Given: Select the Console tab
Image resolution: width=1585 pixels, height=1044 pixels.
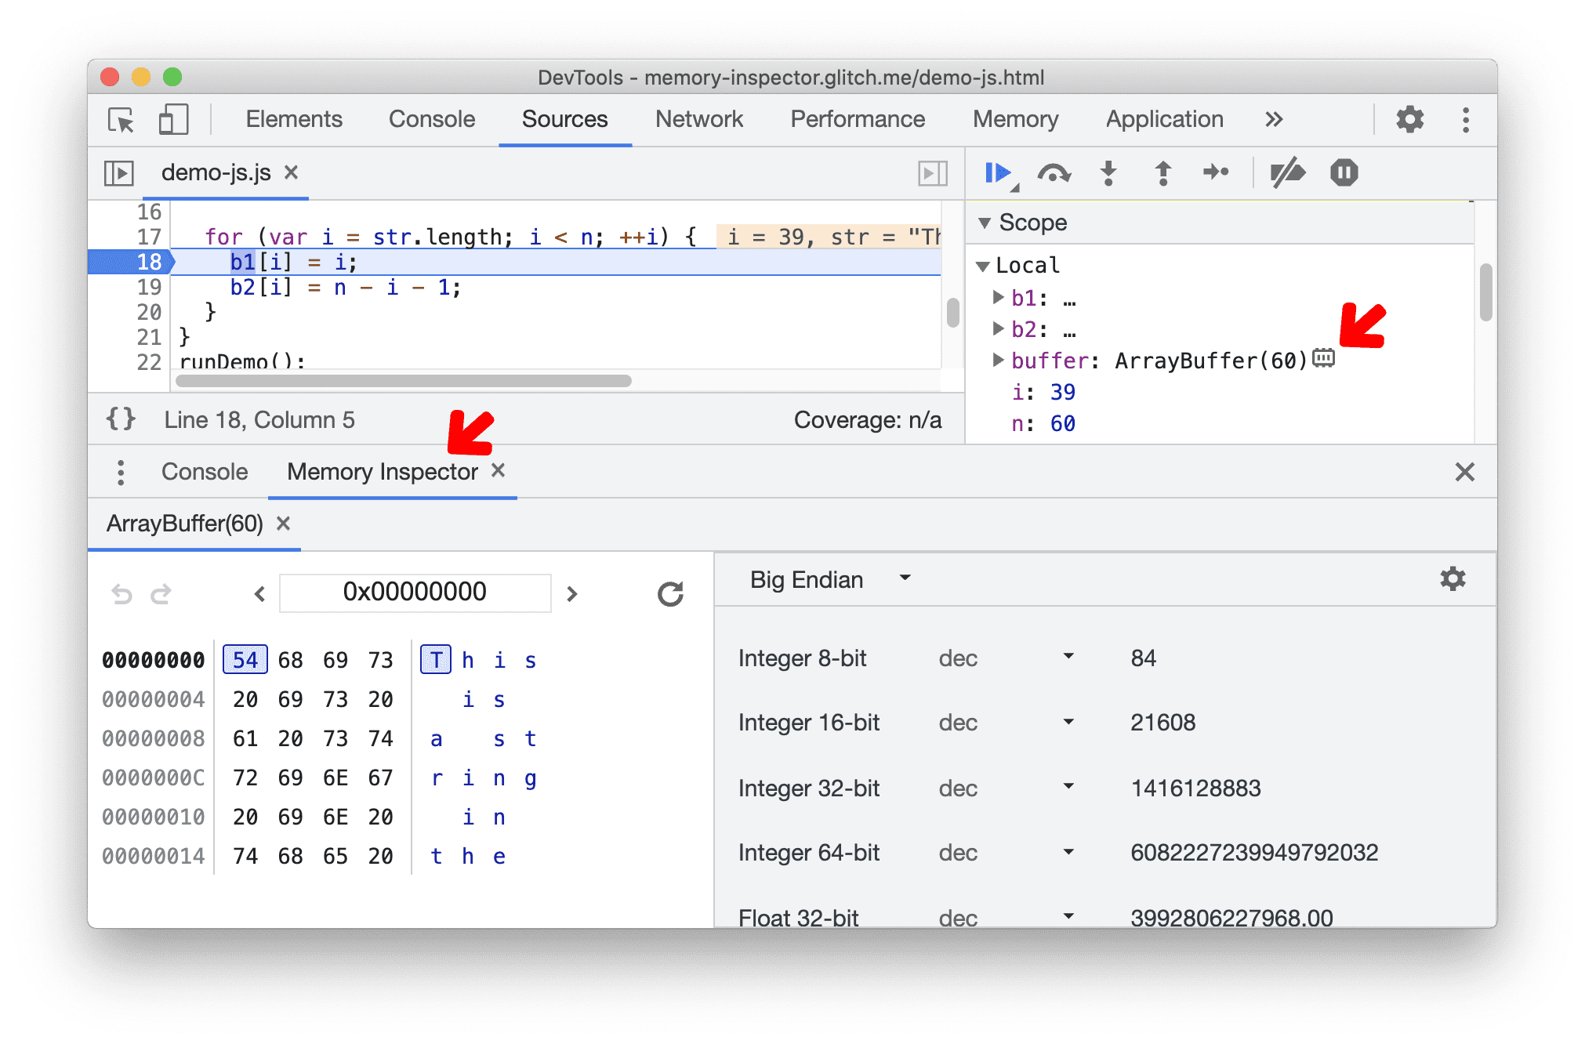Looking at the screenshot, I should [203, 472].
